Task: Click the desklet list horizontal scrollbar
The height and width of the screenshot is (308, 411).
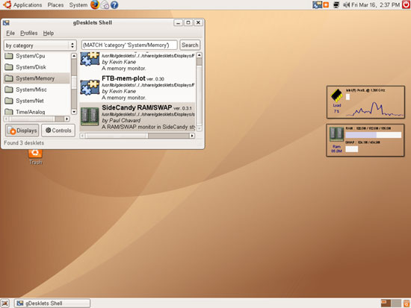Action: [137, 136]
